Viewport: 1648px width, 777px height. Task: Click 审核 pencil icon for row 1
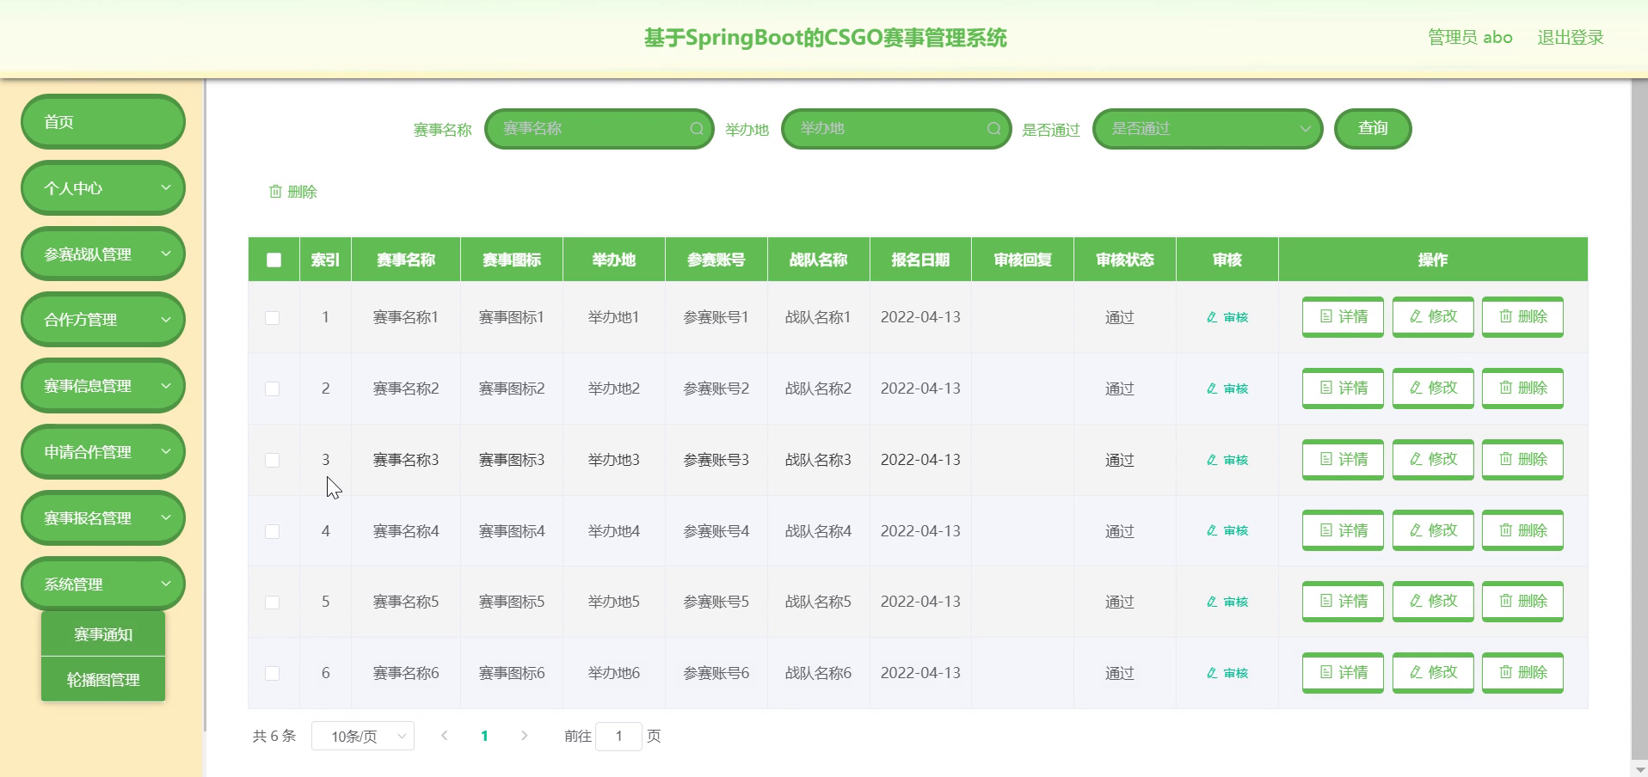pyautogui.click(x=1212, y=317)
